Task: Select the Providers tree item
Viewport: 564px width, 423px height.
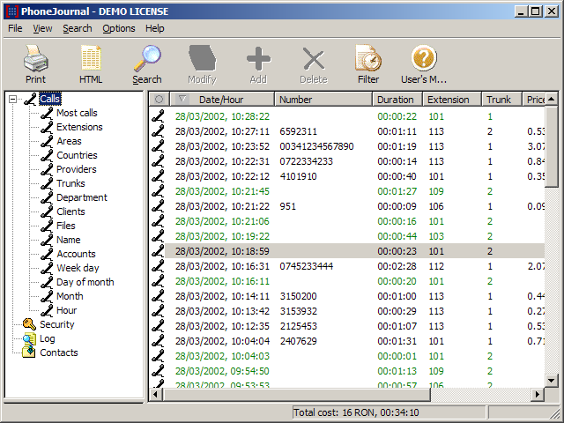Action: click(x=77, y=169)
